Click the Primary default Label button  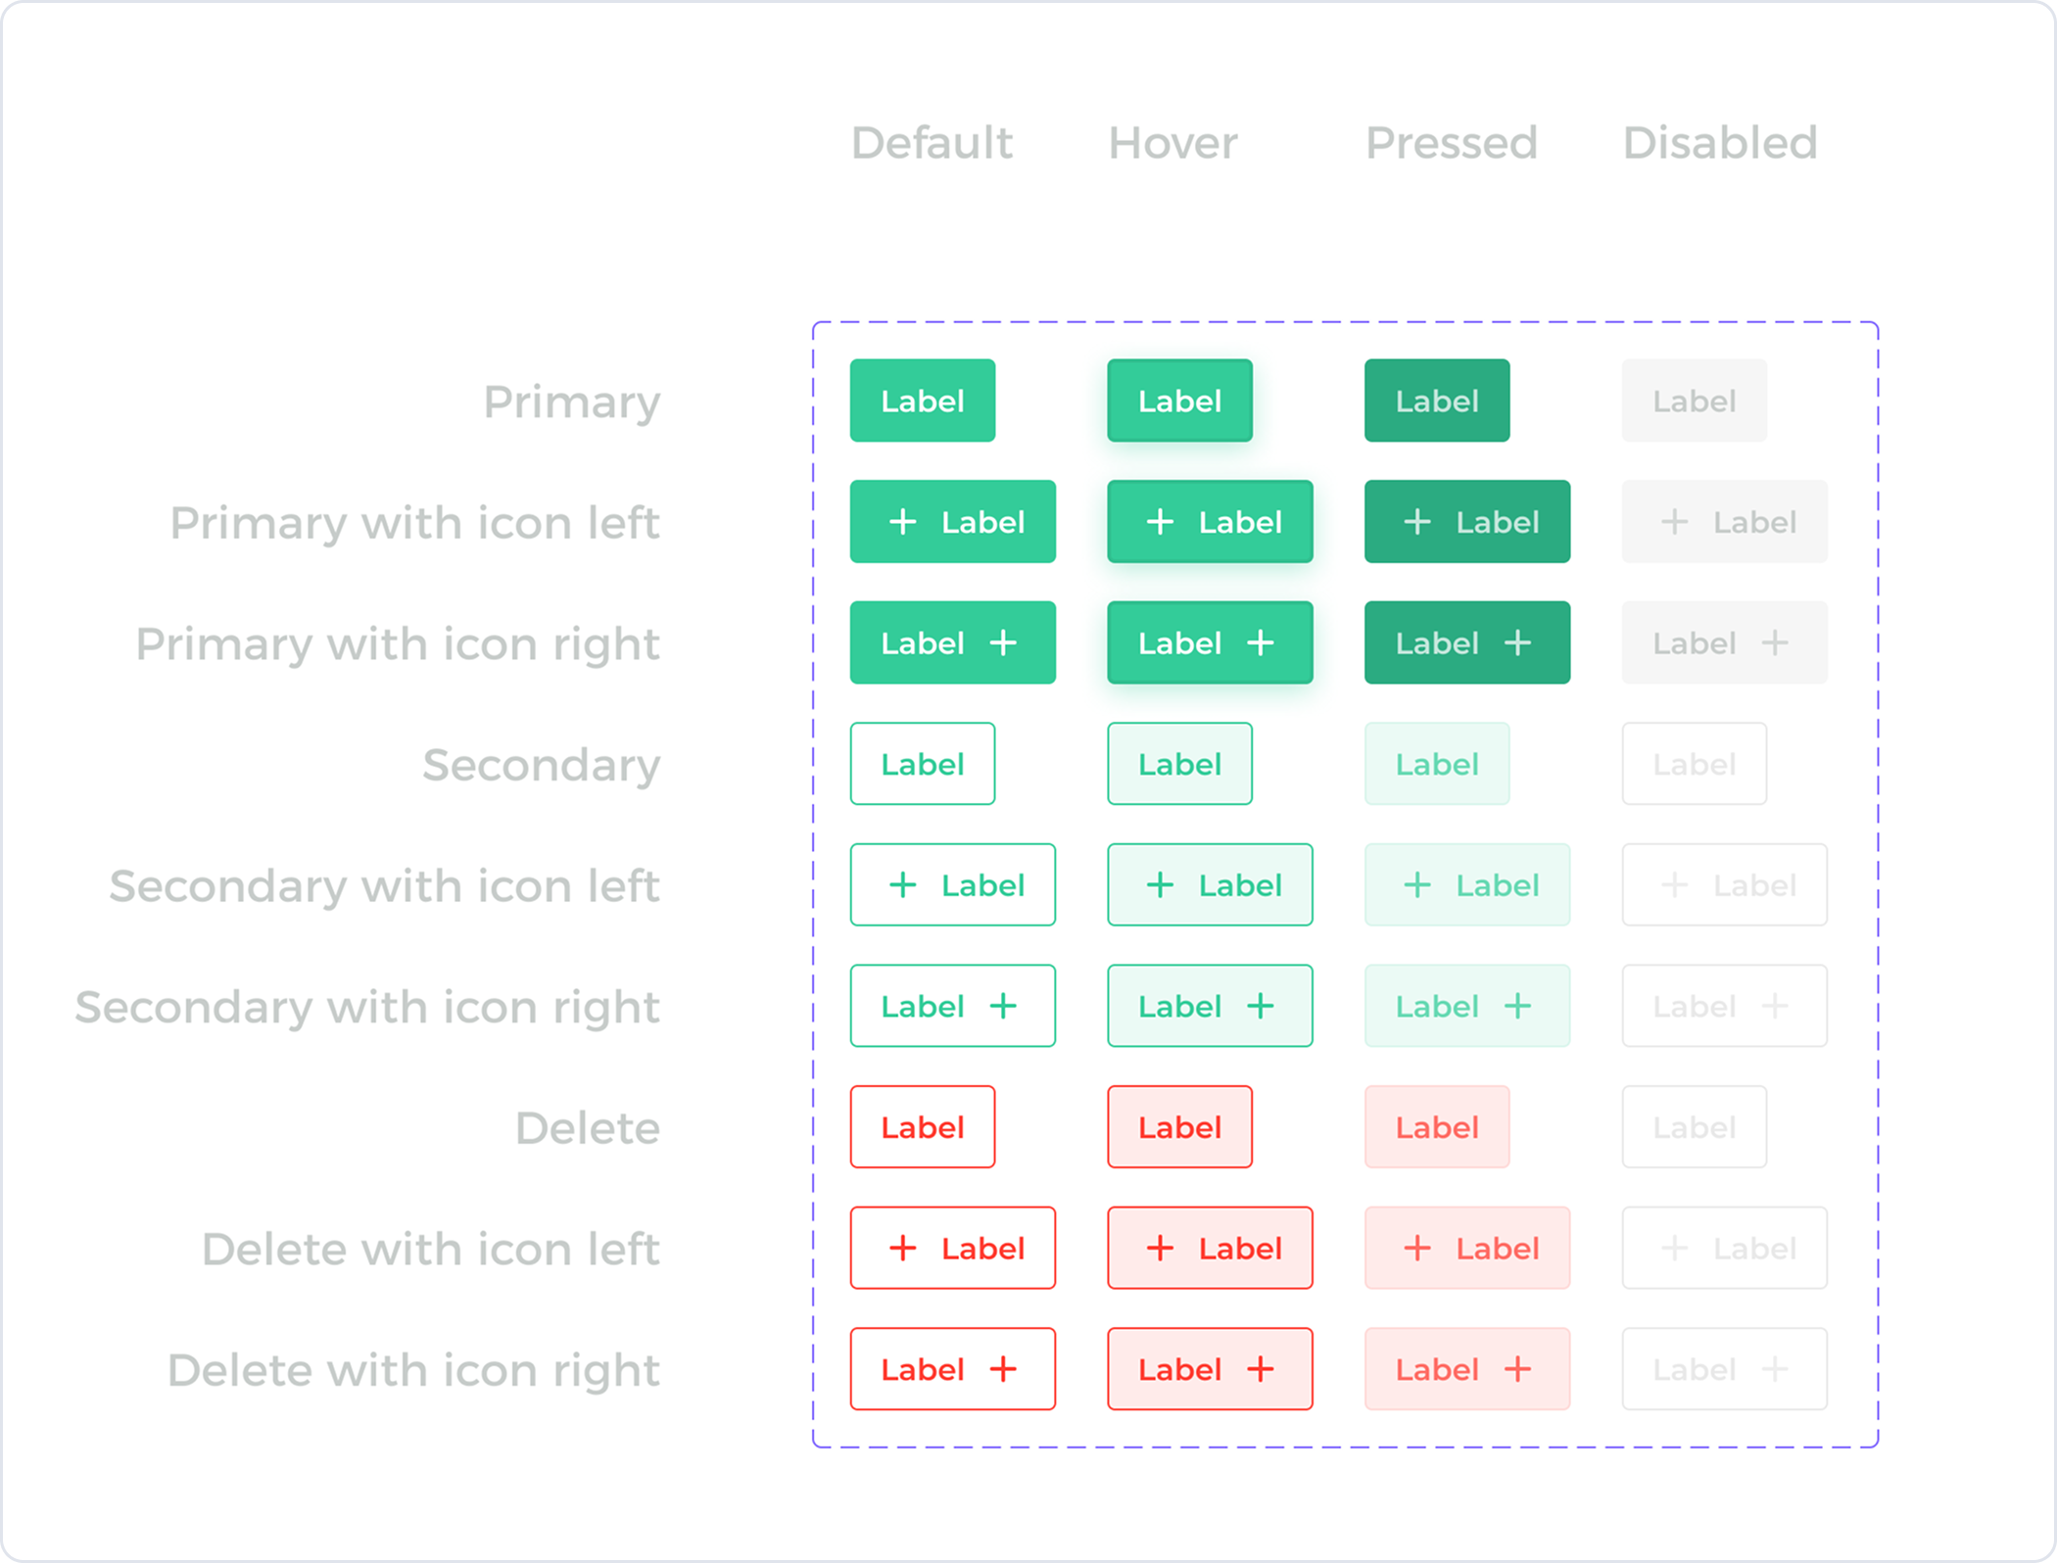[922, 401]
